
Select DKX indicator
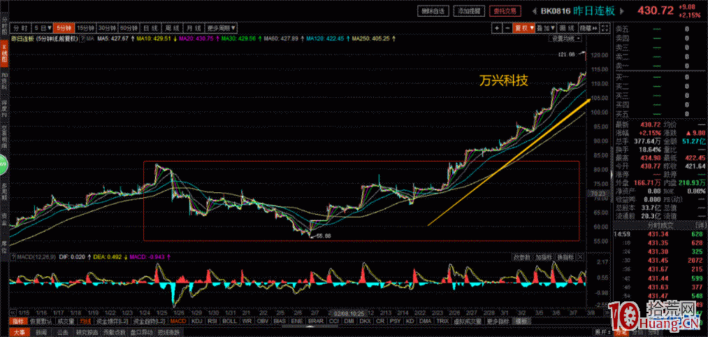(x=366, y=321)
